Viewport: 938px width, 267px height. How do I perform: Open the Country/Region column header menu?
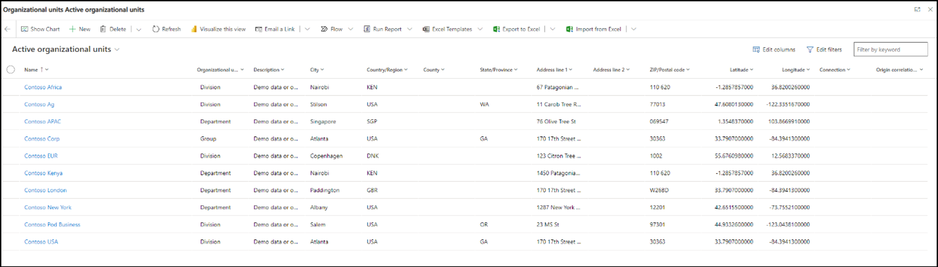pyautogui.click(x=387, y=70)
